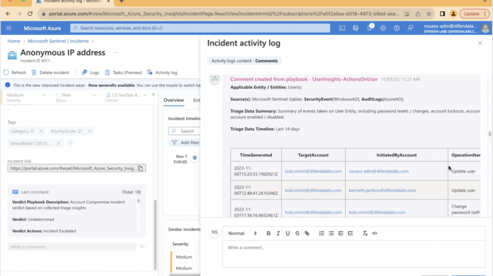Open the Status New dropdown
Viewport: 493px width, 276px height.
(76, 97)
